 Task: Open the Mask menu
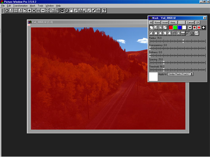(x=32, y=6)
